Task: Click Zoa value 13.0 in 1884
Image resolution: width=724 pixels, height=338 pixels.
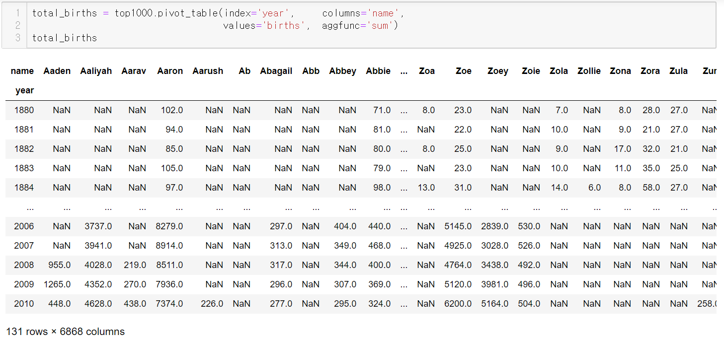Action: 426,188
